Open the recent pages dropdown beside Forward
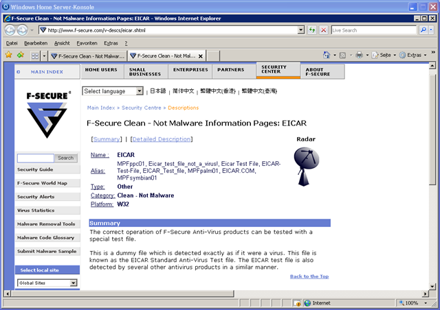Viewport: 440px width, 310px height. 32,30
